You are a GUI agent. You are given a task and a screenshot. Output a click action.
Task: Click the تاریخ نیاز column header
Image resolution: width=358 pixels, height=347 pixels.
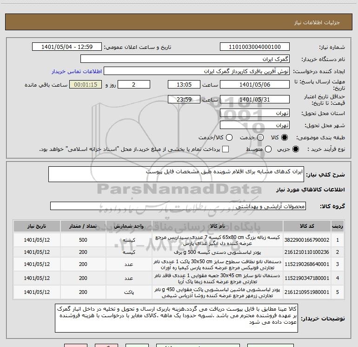(x=37, y=226)
